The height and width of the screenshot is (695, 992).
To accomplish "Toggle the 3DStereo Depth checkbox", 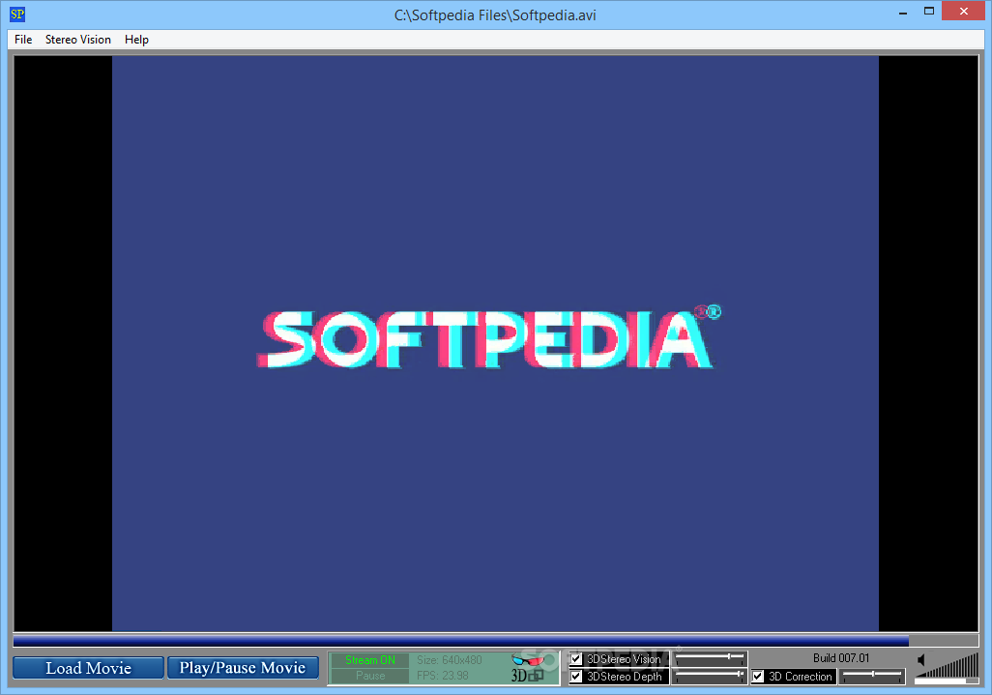I will pos(576,677).
